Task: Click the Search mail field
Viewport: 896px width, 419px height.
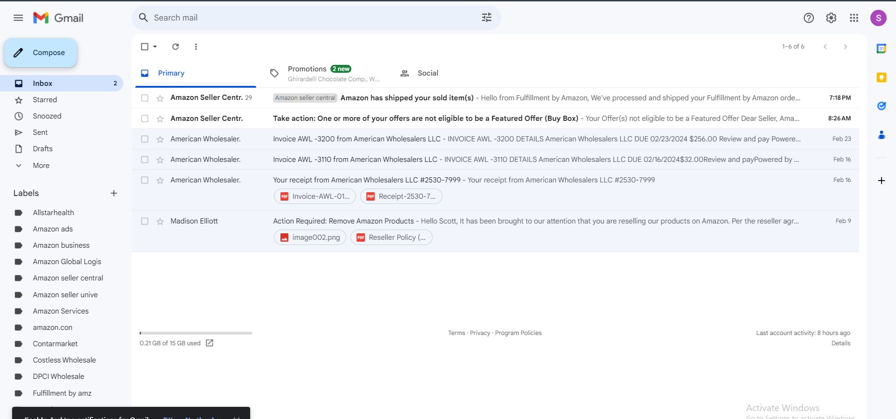Action: (x=316, y=18)
